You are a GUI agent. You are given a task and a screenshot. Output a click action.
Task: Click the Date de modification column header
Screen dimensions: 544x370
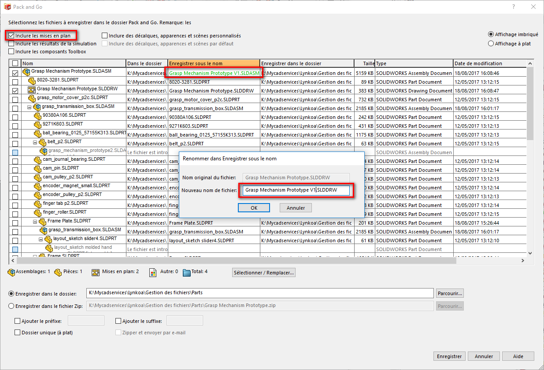point(490,63)
